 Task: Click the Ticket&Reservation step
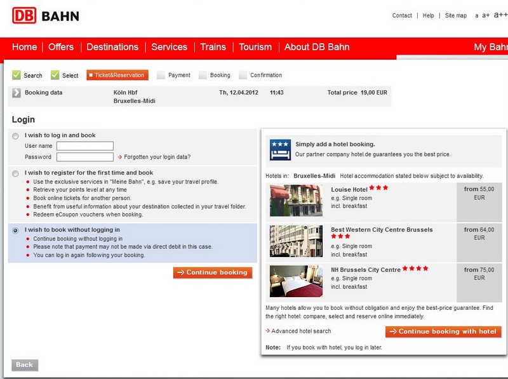[117, 75]
